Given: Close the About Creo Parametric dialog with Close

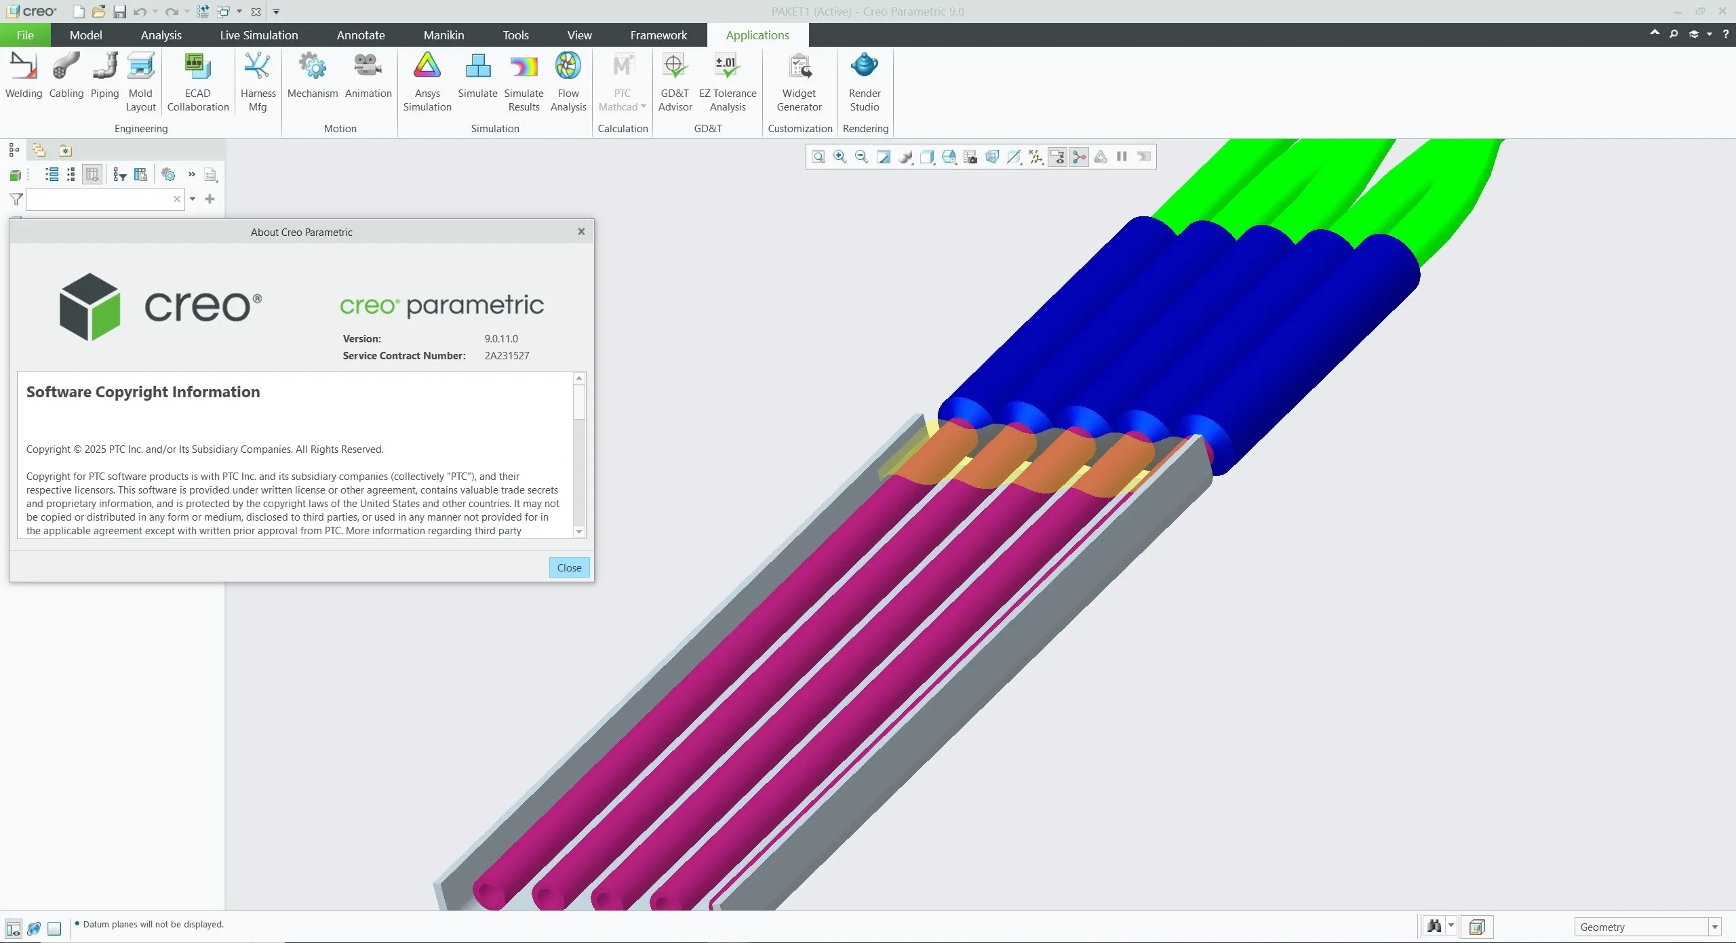Looking at the screenshot, I should [569, 567].
